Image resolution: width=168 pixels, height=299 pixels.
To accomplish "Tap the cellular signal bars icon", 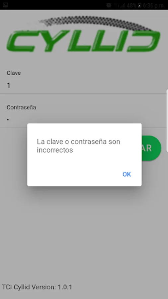I will coord(123,6).
